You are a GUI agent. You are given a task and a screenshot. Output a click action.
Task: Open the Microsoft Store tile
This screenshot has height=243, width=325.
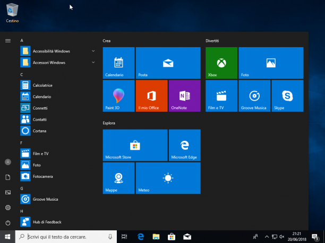tap(135, 145)
